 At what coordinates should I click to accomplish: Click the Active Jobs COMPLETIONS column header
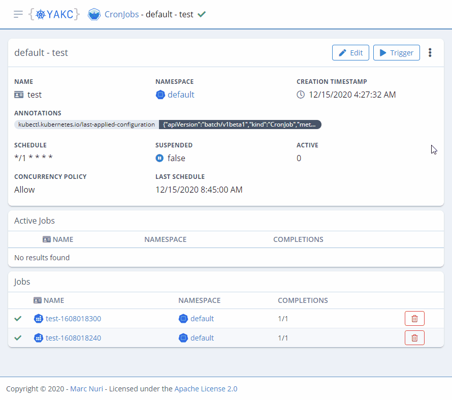tap(298, 239)
